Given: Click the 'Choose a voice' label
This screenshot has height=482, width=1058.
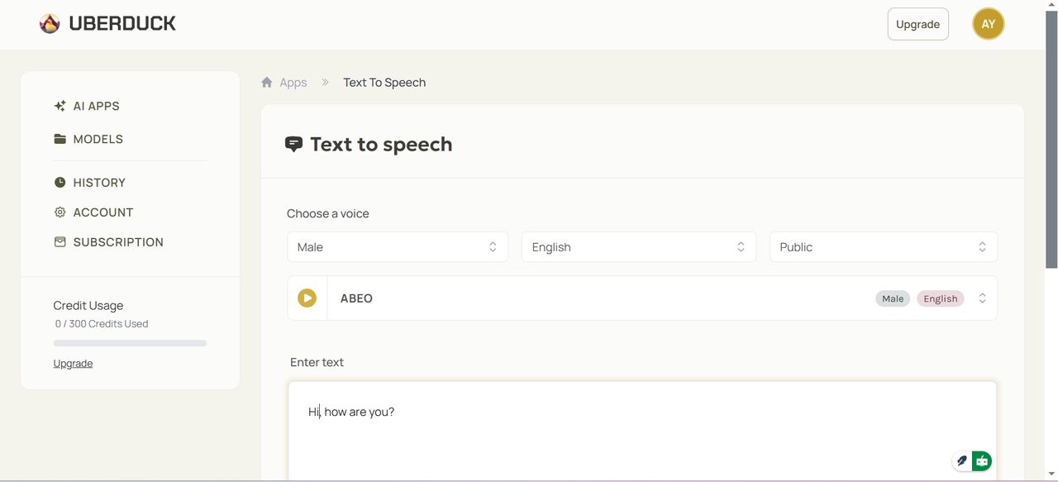Looking at the screenshot, I should 328,213.
